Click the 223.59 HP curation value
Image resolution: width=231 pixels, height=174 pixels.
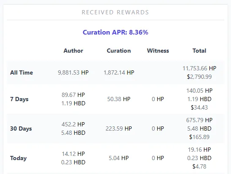(x=119, y=129)
